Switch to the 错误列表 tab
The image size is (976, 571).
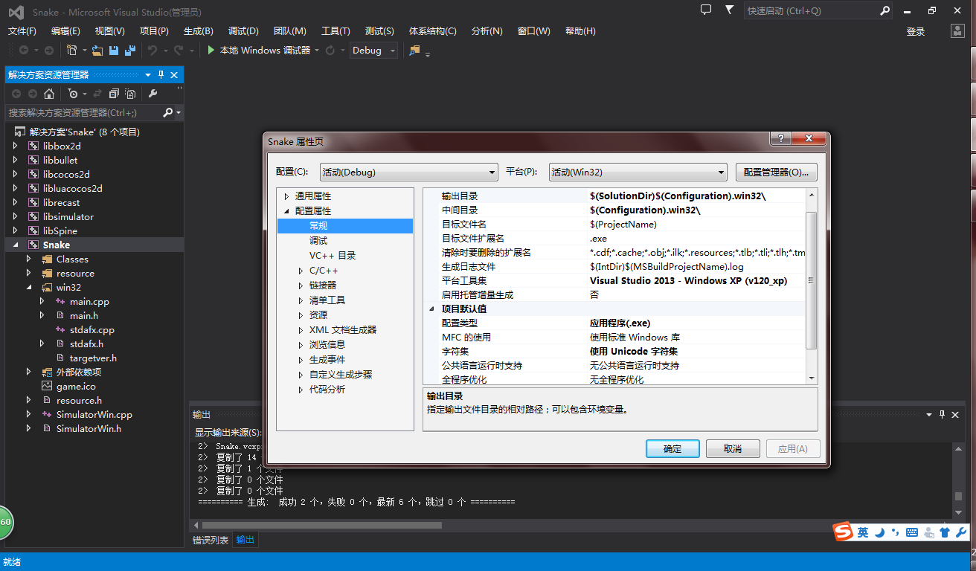pyautogui.click(x=211, y=540)
